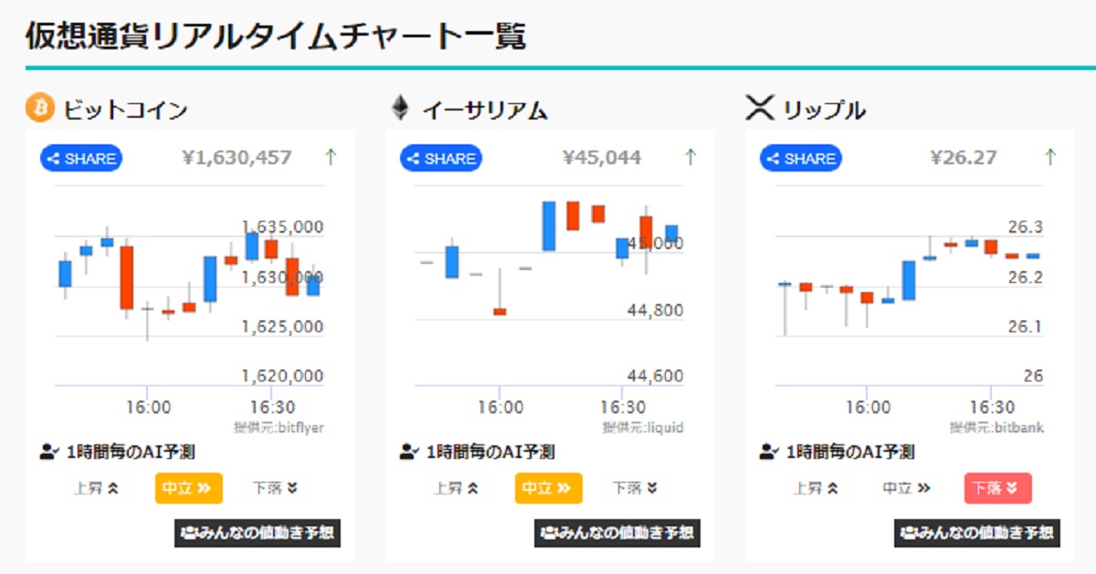Image resolution: width=1096 pixels, height=574 pixels.
Task: Click the Ethereum diamond logo icon
Action: [x=400, y=109]
